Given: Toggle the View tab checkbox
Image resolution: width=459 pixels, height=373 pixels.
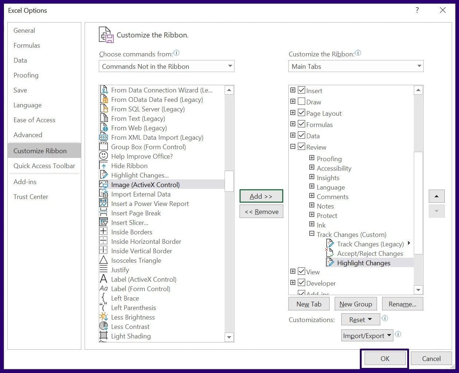Looking at the screenshot, I should [x=302, y=271].
